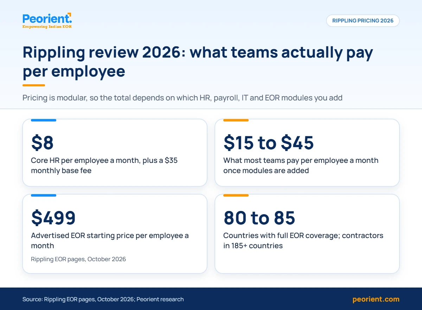
Task: Select the headline "Rippling review 2026: what teams actually pay"
Action: click(198, 52)
